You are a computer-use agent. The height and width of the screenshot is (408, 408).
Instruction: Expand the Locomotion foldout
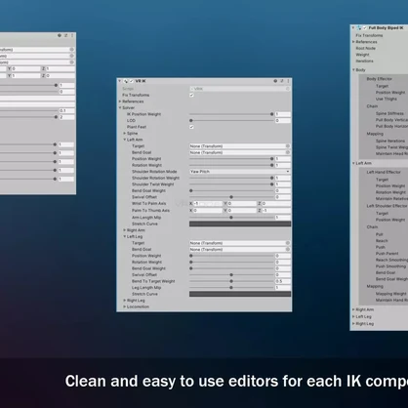click(124, 306)
